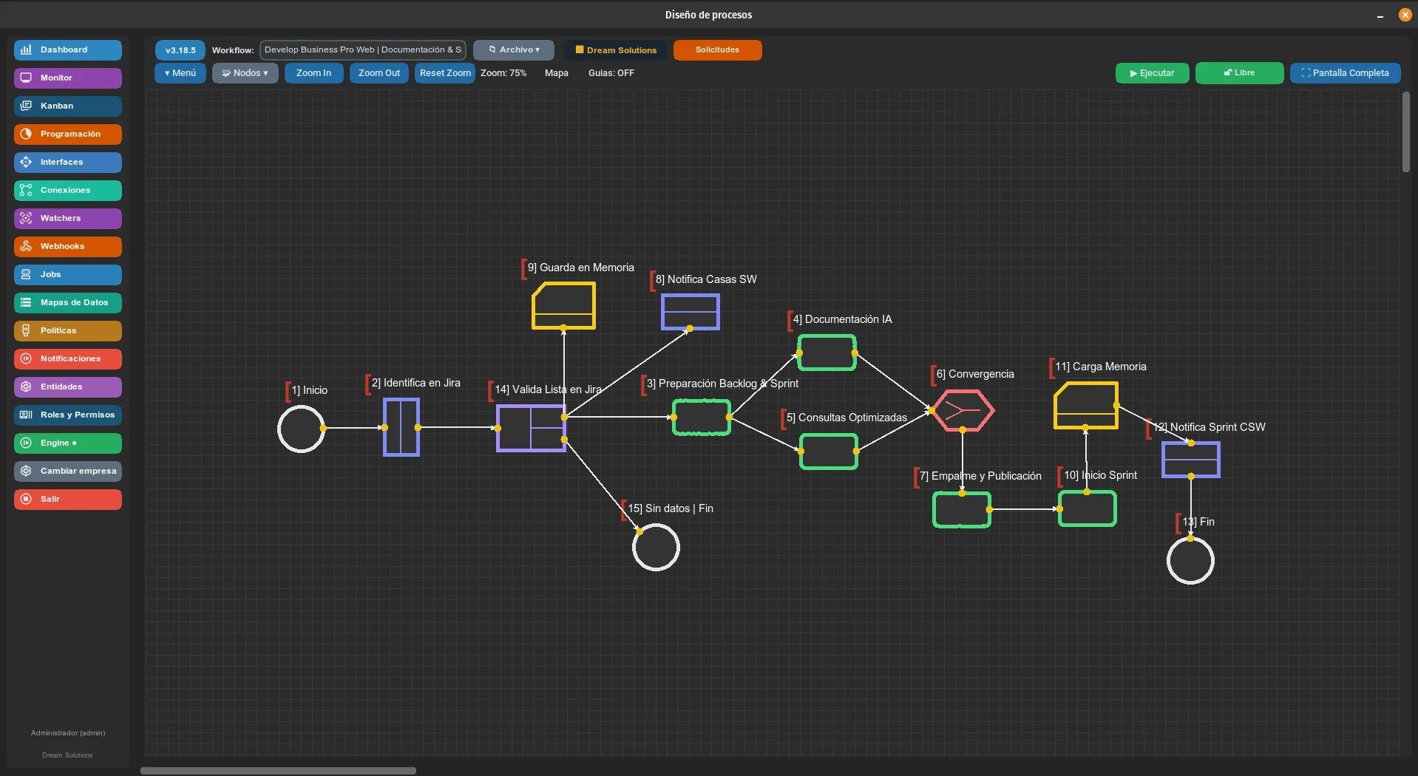Open the Solicitudes tab

point(717,50)
